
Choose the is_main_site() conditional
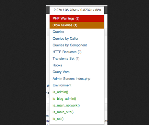(77, 112)
